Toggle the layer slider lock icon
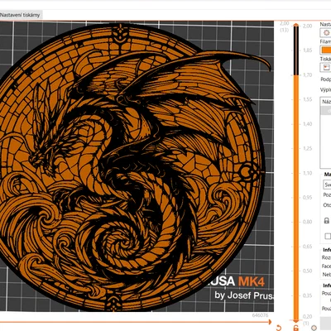 coord(296,328)
